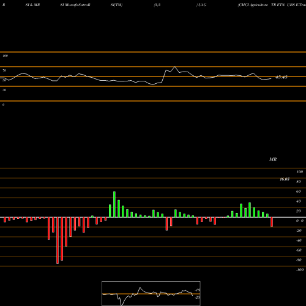This screenshot has width=306, height=306.
Task: Click the MR axis label -100
Action: tap(300, 270)
